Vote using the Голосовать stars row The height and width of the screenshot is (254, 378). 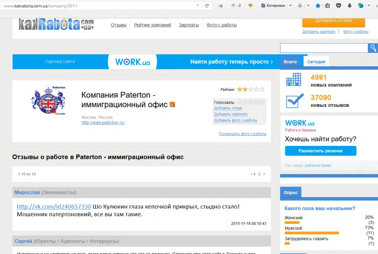pos(251,102)
